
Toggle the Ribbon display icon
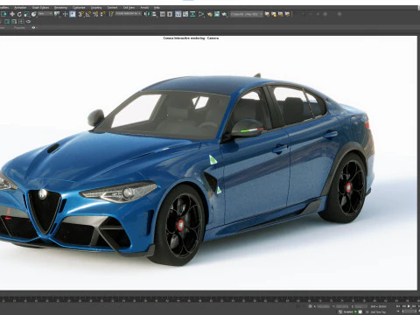click(178, 14)
